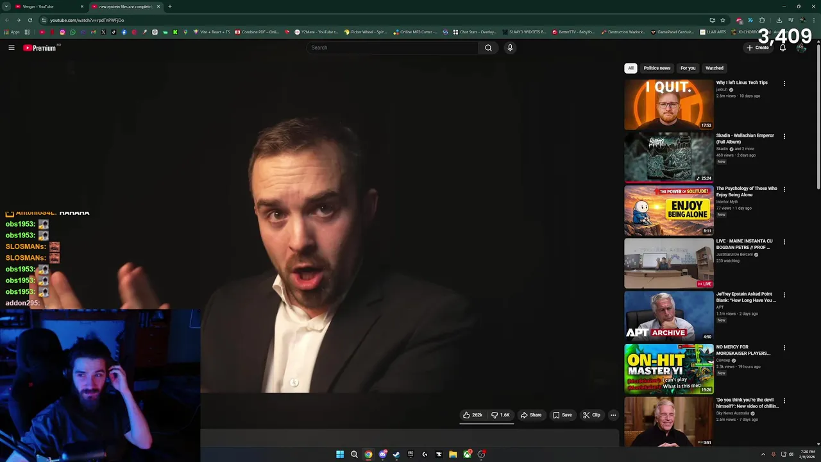
Task: Go back in browser history
Action: 6,20
